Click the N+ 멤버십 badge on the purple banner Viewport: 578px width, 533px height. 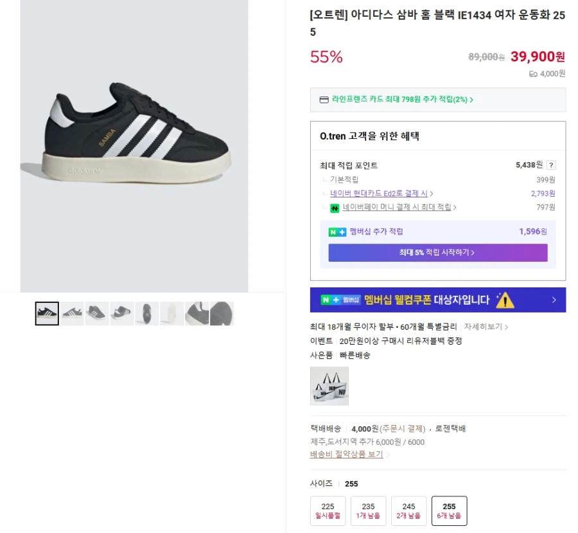340,300
